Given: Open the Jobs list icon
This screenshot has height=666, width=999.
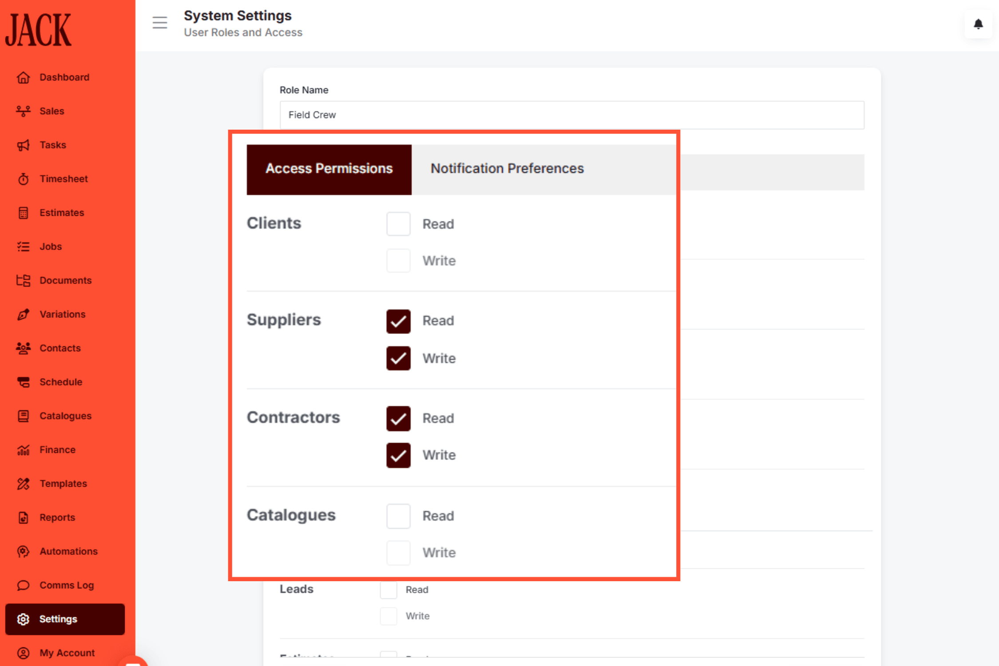Looking at the screenshot, I should pos(23,246).
